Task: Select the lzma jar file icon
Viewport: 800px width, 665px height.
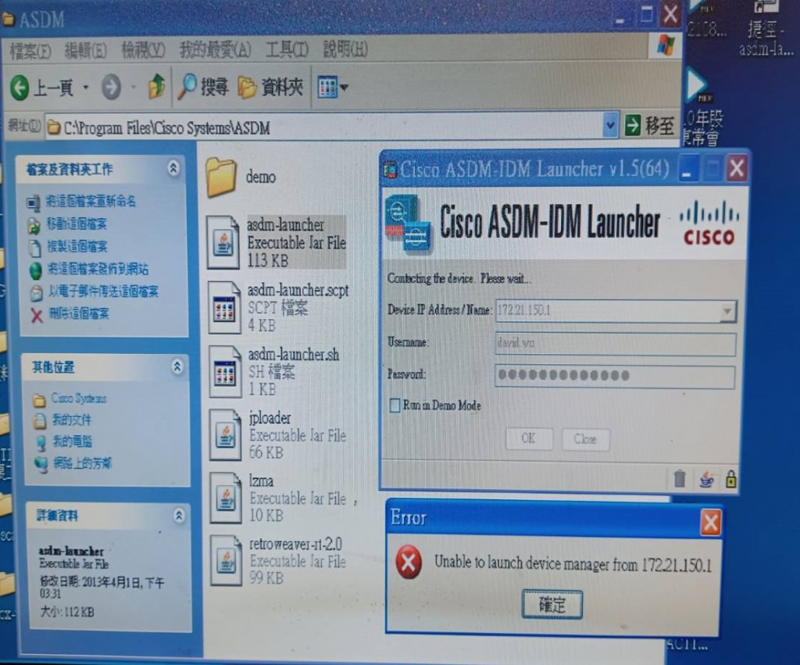Action: click(x=226, y=498)
